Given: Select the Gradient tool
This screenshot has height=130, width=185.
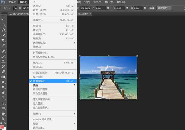Looking at the screenshot, I should (3, 77).
